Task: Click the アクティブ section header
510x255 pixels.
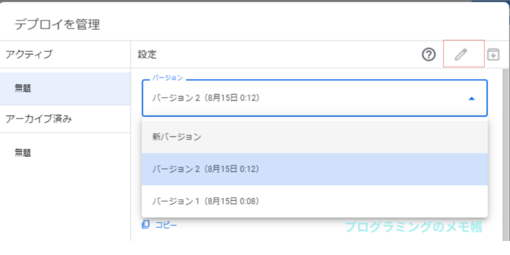Action: [x=29, y=54]
